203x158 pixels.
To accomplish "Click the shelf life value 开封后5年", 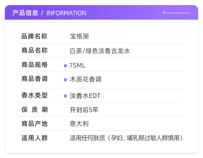I will [x=84, y=110].
